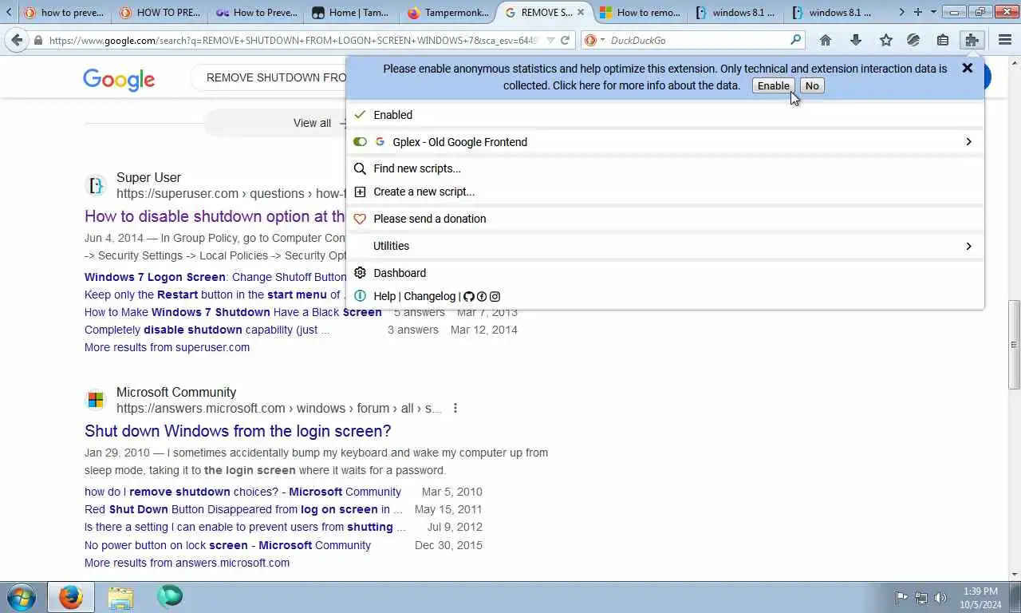Dismiss the Tampermonkey statistics banner with X
Image resolution: width=1021 pixels, height=613 pixels.
[x=968, y=69]
